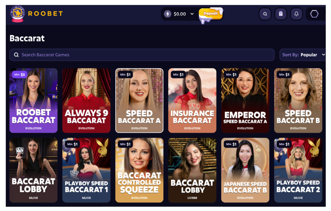Click the Roobet kangaroo logo icon
The image size is (331, 211).
tap(17, 14)
